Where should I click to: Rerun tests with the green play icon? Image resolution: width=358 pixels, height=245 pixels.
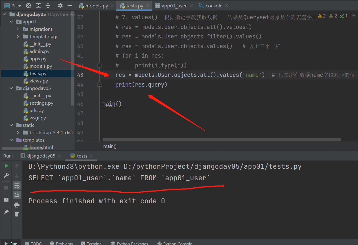pyautogui.click(x=6, y=166)
